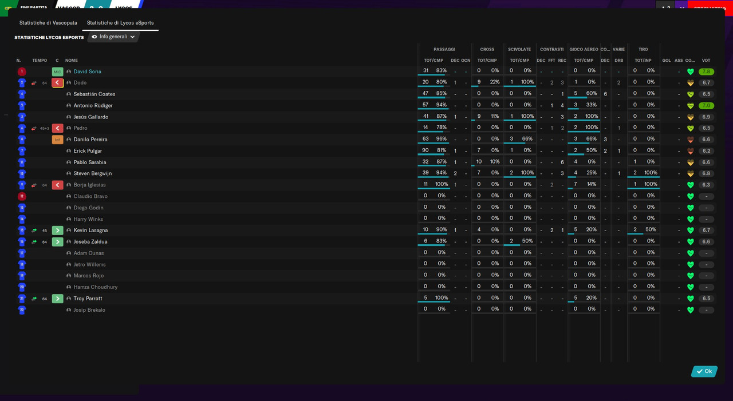Switch to Statistiche di Vascopata tab
The image size is (733, 401).
[x=48, y=23]
